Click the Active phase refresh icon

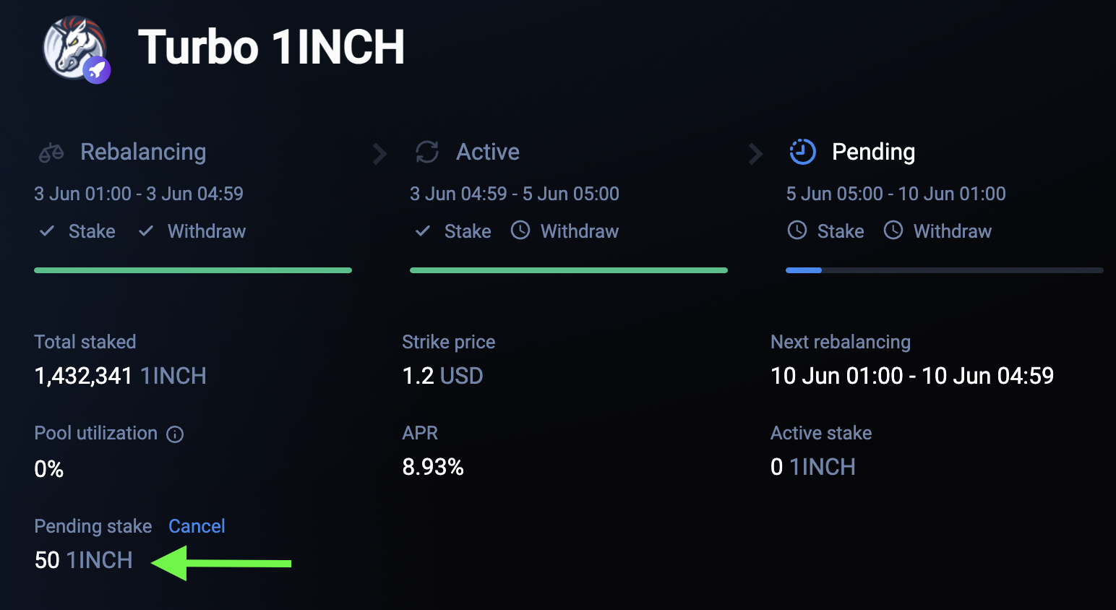pos(427,152)
